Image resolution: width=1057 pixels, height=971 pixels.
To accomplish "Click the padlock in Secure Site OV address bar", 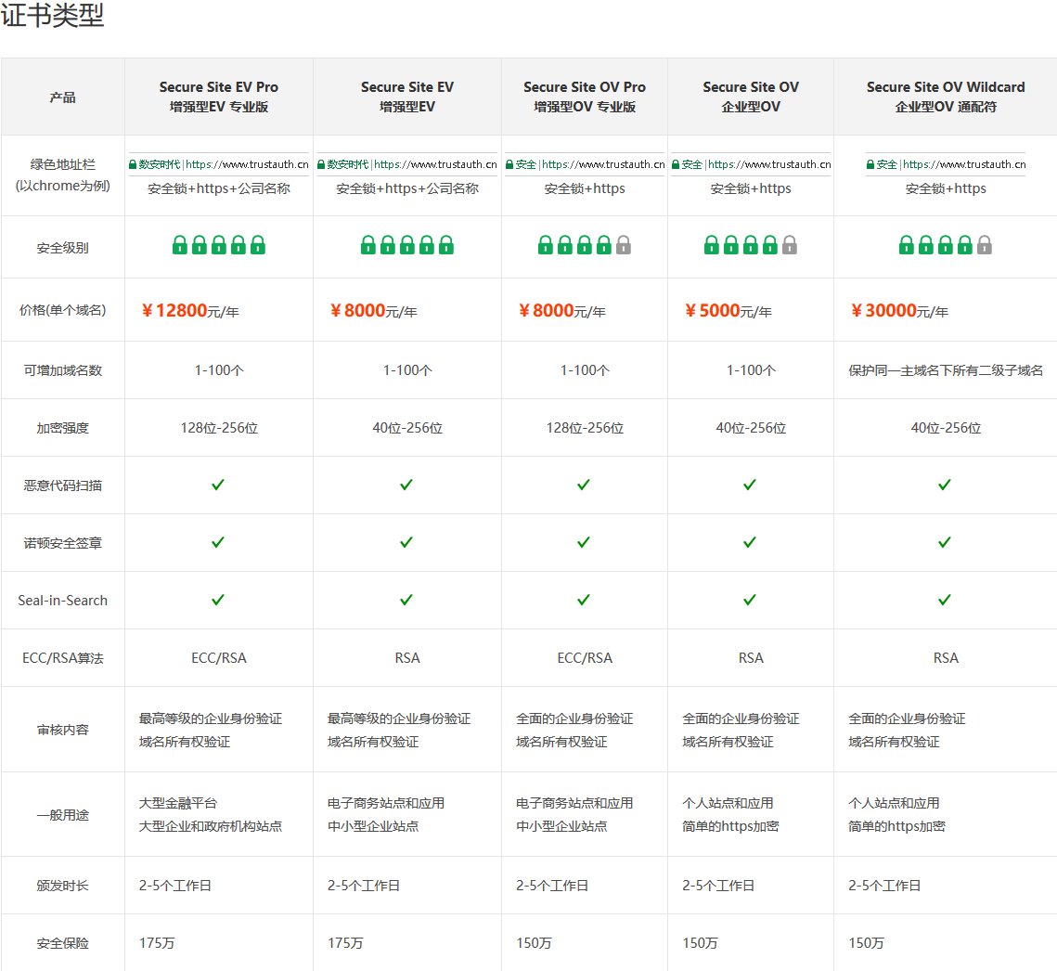I will point(676,164).
